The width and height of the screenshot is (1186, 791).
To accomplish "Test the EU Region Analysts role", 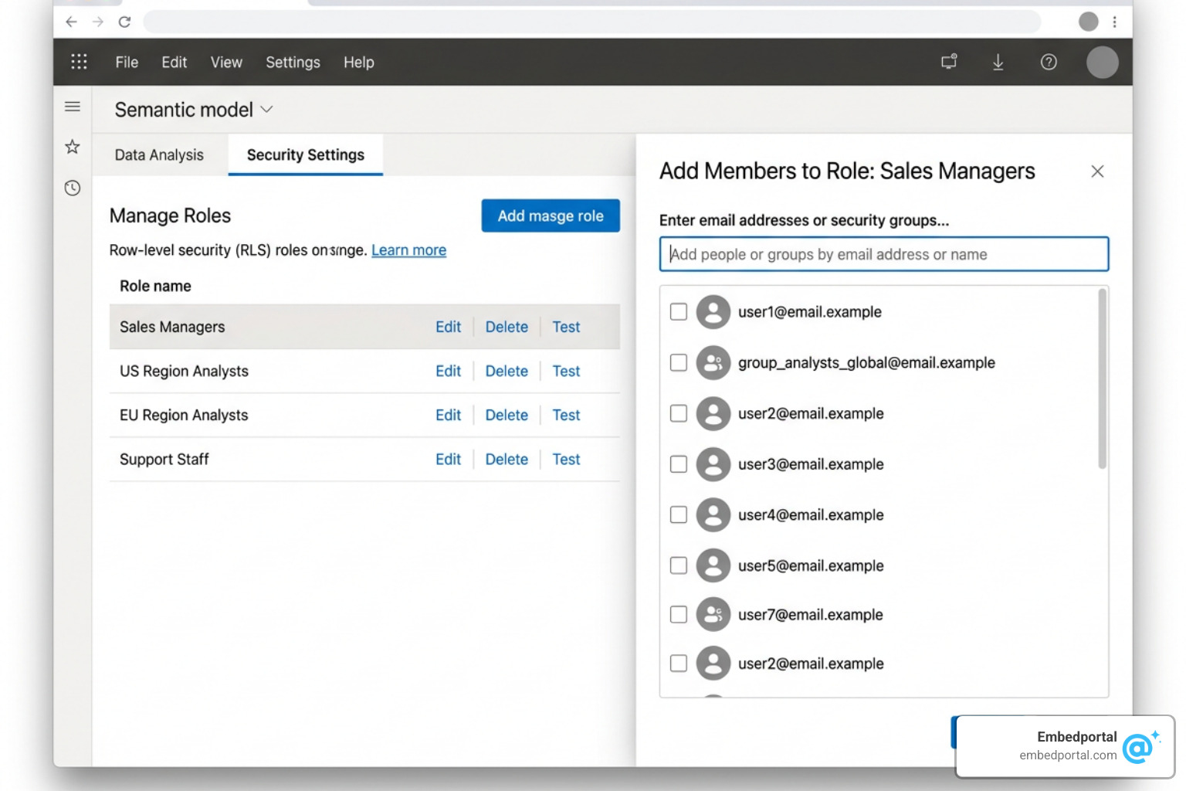I will [x=566, y=415].
